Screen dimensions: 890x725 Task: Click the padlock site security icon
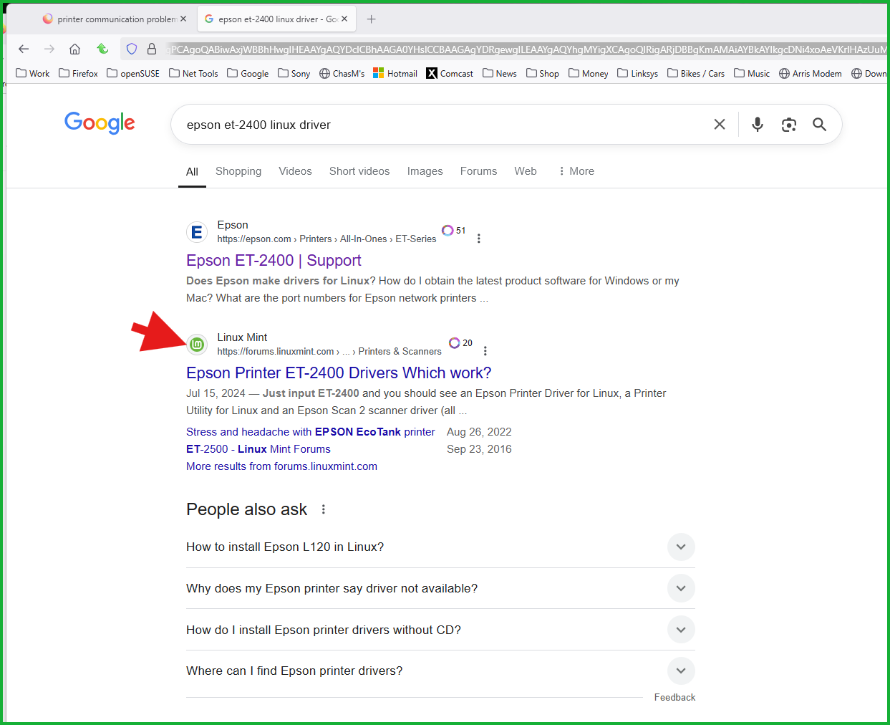152,49
